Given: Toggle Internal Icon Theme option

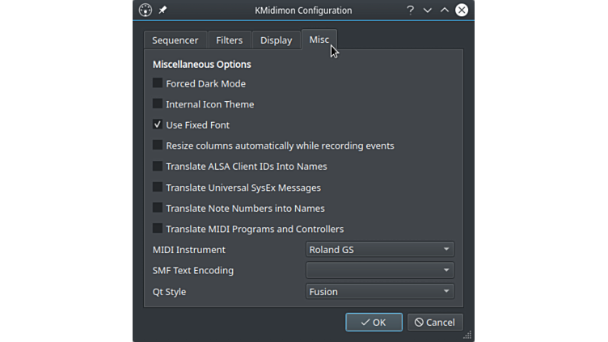Looking at the screenshot, I should click(158, 104).
